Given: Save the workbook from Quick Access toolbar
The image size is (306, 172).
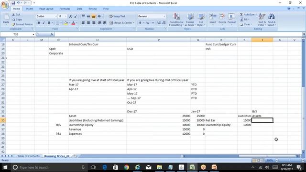Looking at the screenshot, I should point(13,3).
